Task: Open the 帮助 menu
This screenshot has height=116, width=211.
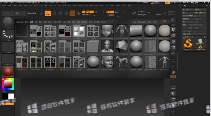Action: tap(129, 6)
